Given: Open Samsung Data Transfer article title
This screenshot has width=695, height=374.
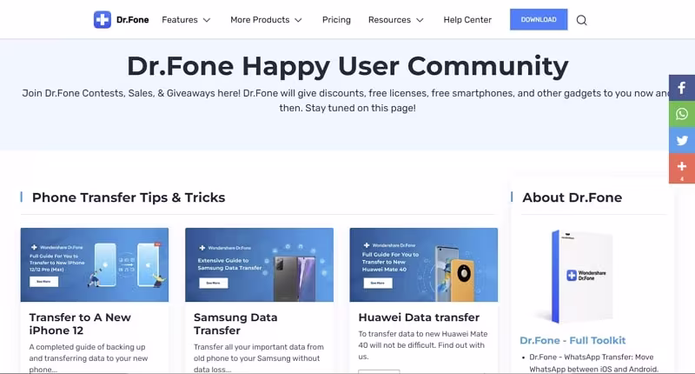Looking at the screenshot, I should (235, 324).
